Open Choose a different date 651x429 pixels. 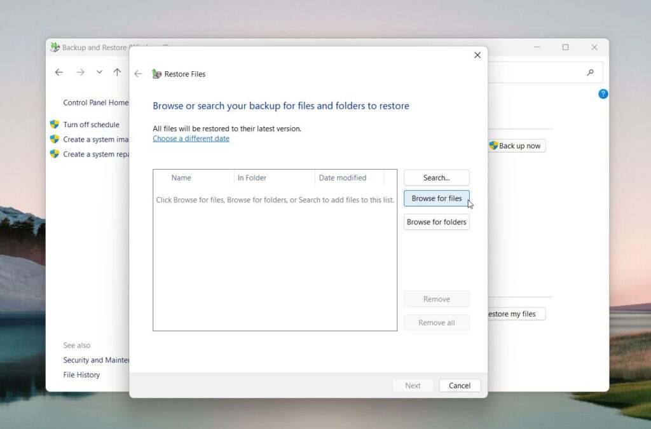point(191,139)
